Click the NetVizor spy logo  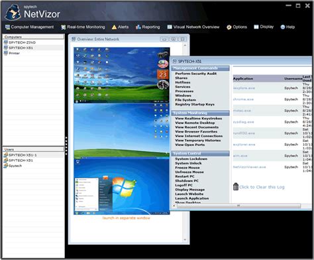[13, 12]
